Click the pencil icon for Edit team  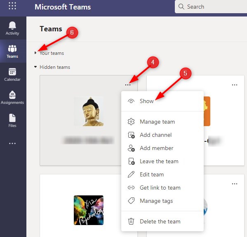click(x=131, y=174)
